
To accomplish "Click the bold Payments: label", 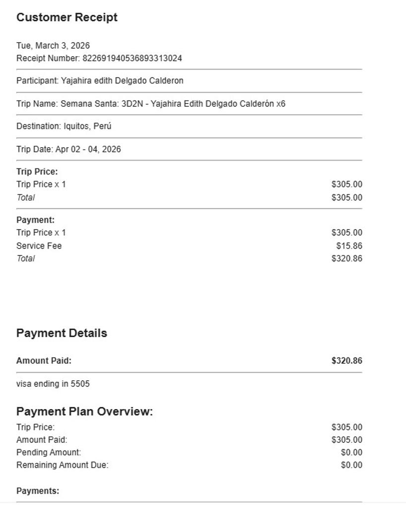I will pyautogui.click(x=38, y=491).
